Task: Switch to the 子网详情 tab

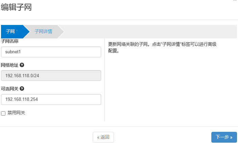Action: [43, 31]
